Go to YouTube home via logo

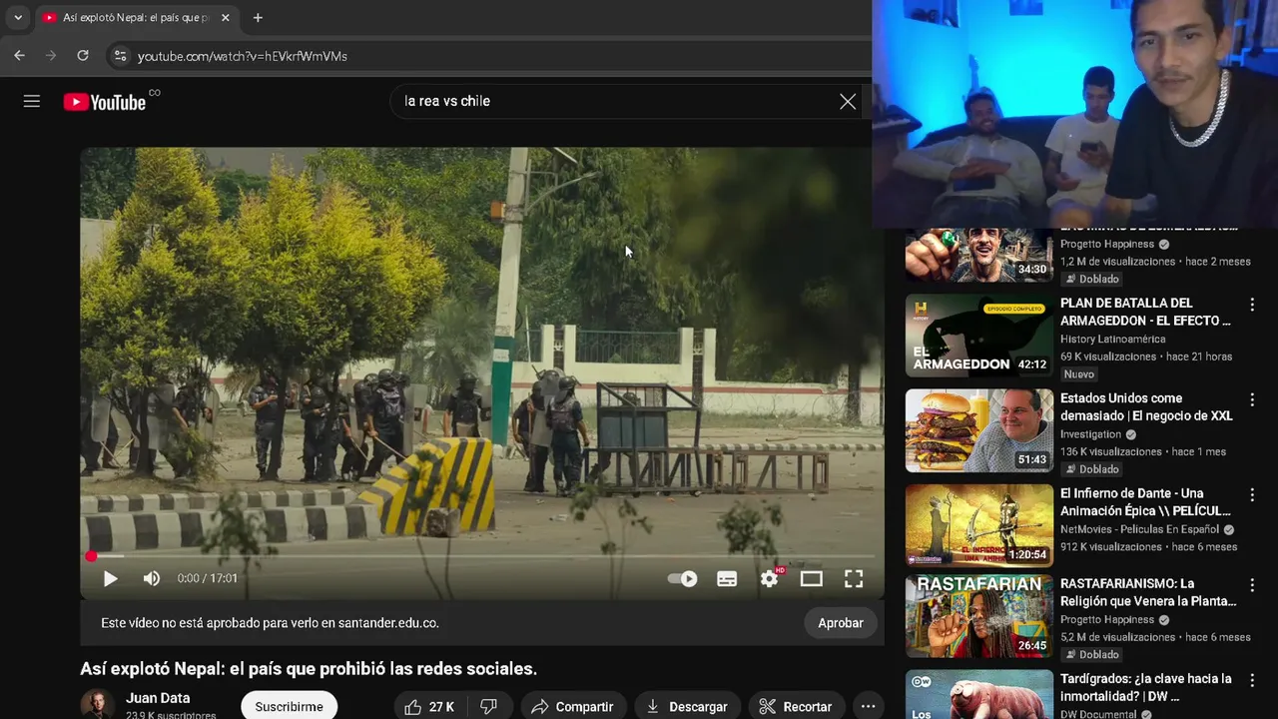(105, 101)
